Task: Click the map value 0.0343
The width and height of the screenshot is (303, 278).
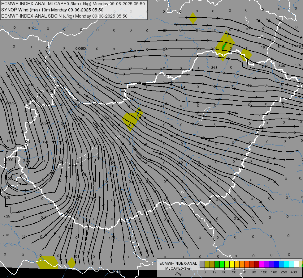Action: 45,123
